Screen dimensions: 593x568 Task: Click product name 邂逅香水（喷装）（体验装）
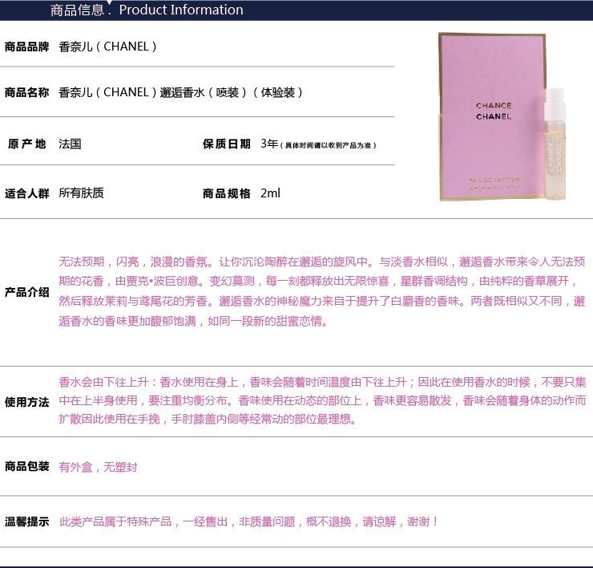tap(232, 92)
